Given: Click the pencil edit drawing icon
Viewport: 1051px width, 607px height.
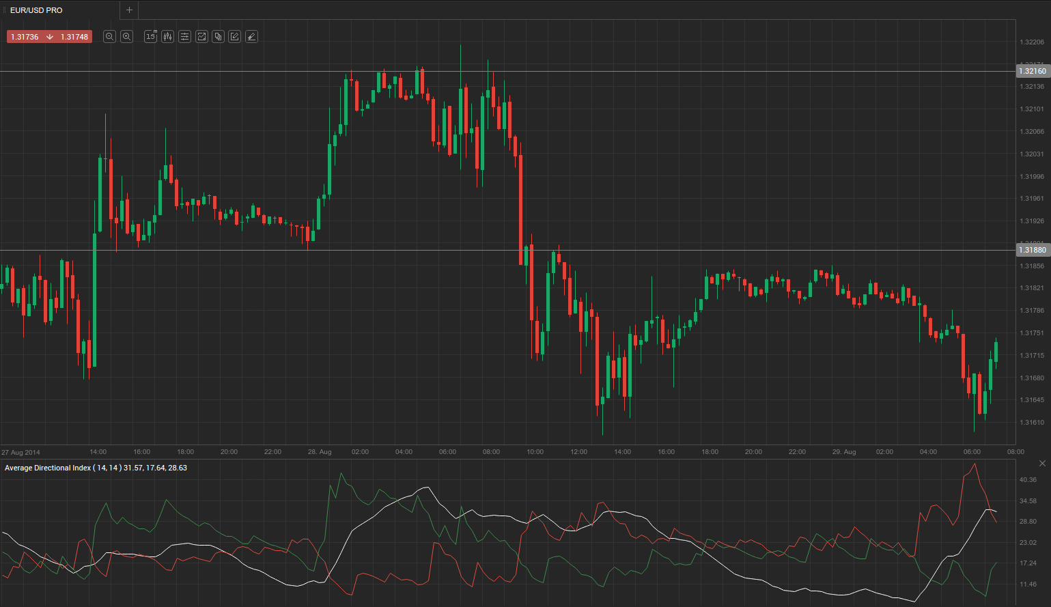Looking at the screenshot, I should 234,37.
